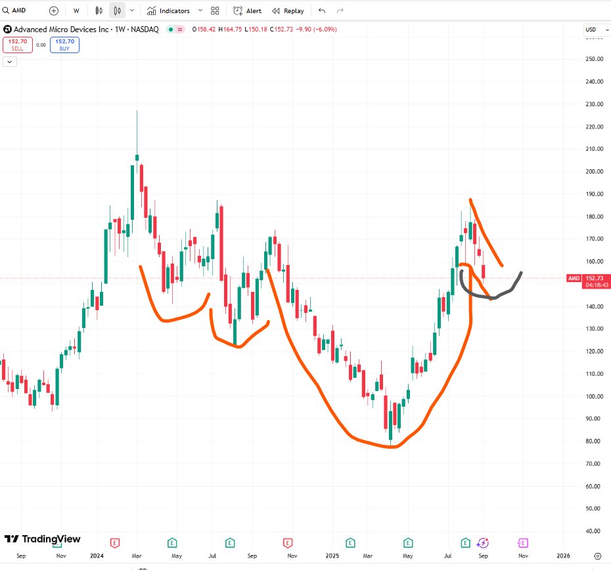The height and width of the screenshot is (570, 611).
Task: Click the 2025 time axis label
Action: 332,556
